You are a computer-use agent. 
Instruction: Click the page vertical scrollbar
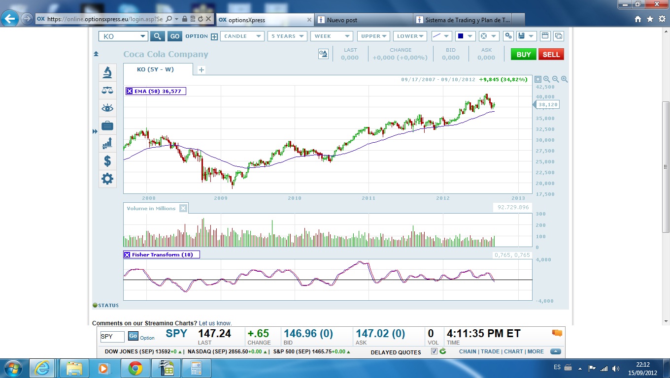666,167
